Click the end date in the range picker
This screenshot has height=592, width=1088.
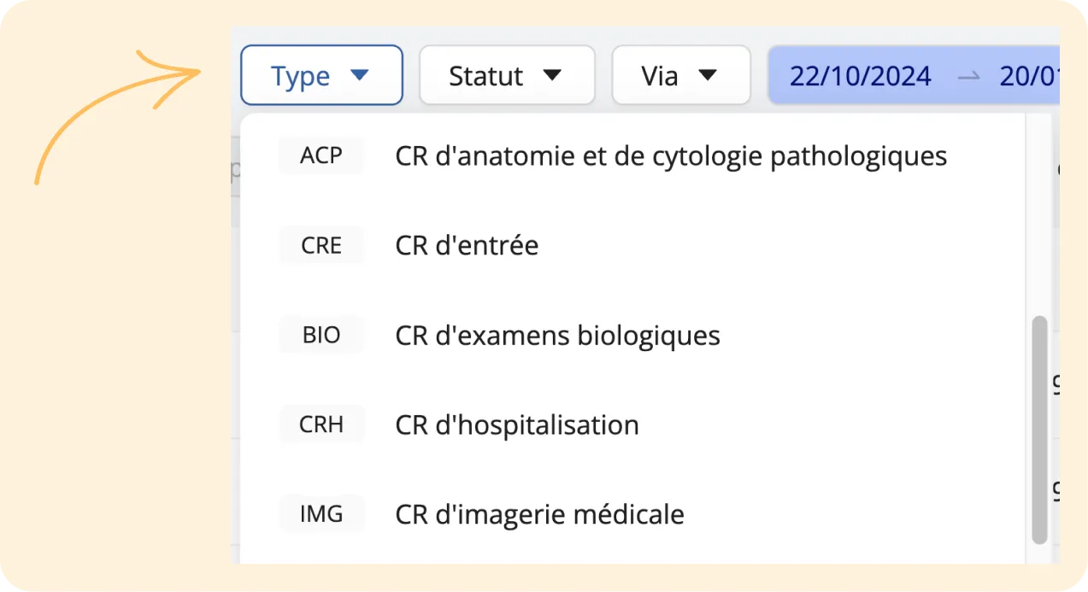pyautogui.click(x=1029, y=75)
